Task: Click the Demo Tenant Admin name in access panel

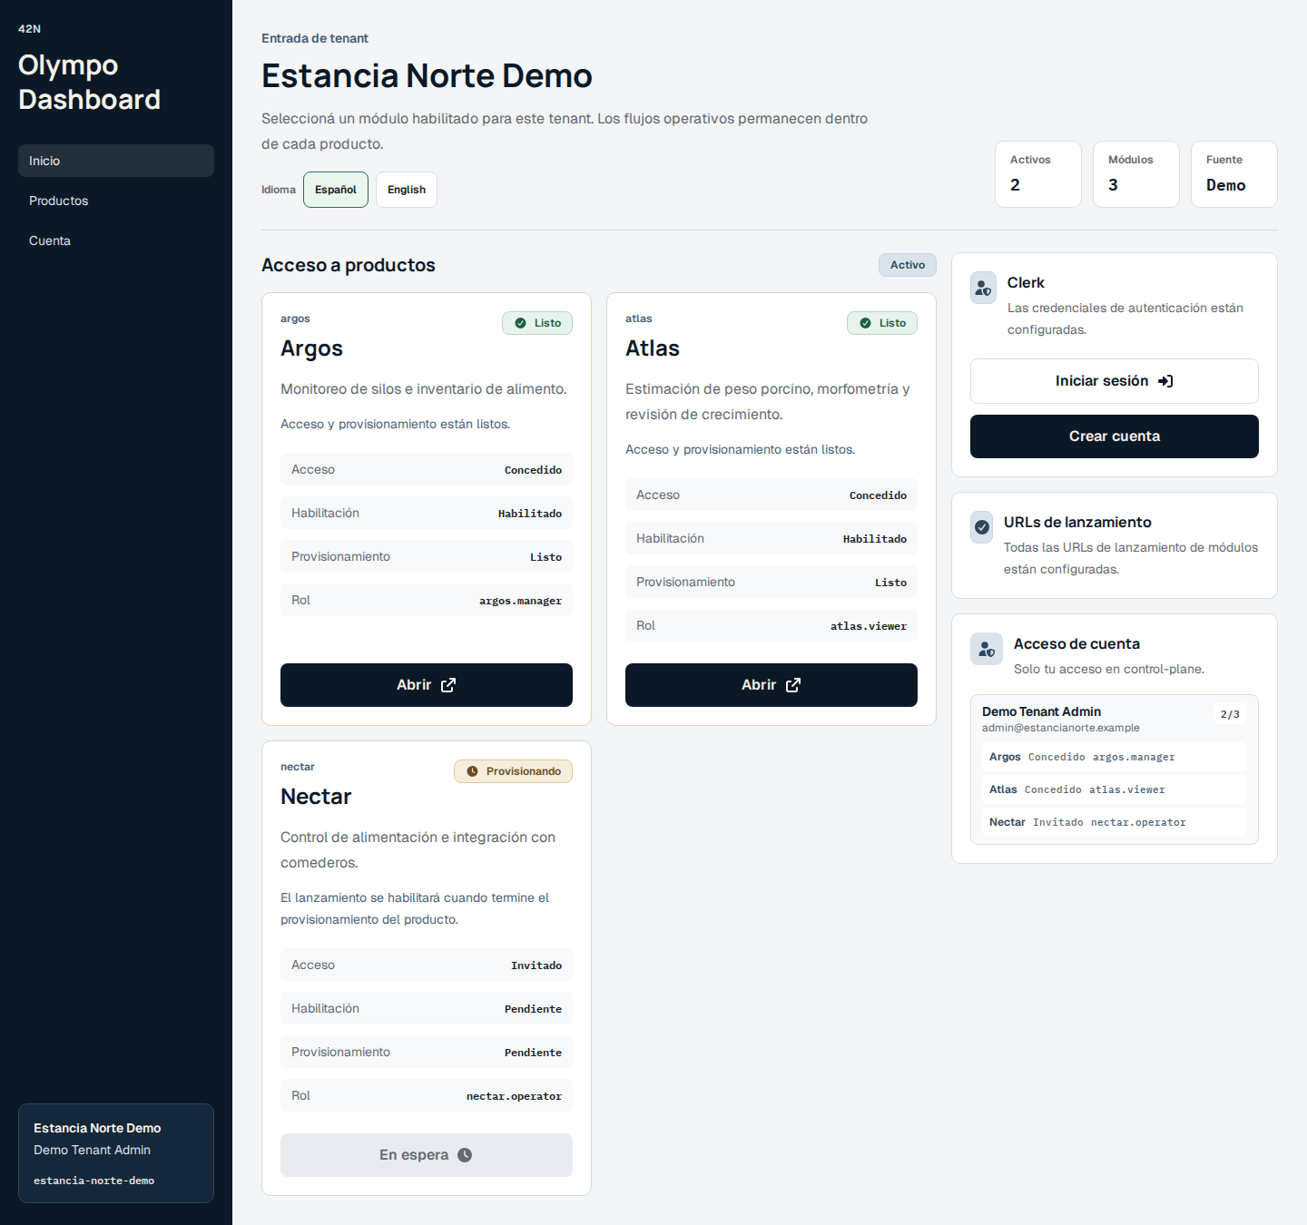Action: (1041, 711)
